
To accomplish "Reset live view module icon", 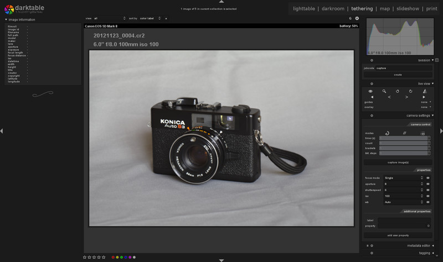I will coord(372,84).
